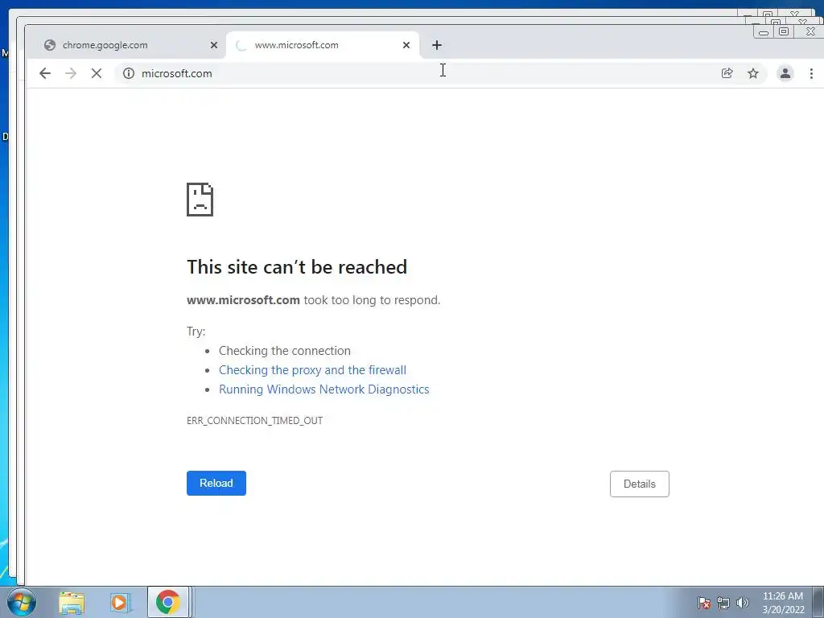The width and height of the screenshot is (824, 618).
Task: Switch to the chrome.google.com tab
Action: pos(126,45)
